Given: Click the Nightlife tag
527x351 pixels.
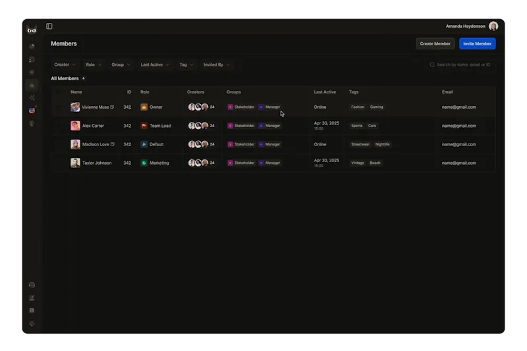Looking at the screenshot, I should pyautogui.click(x=382, y=144).
